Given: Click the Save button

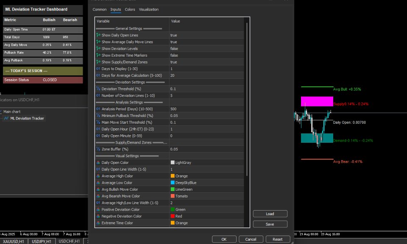Looking at the screenshot, I should point(270,224).
